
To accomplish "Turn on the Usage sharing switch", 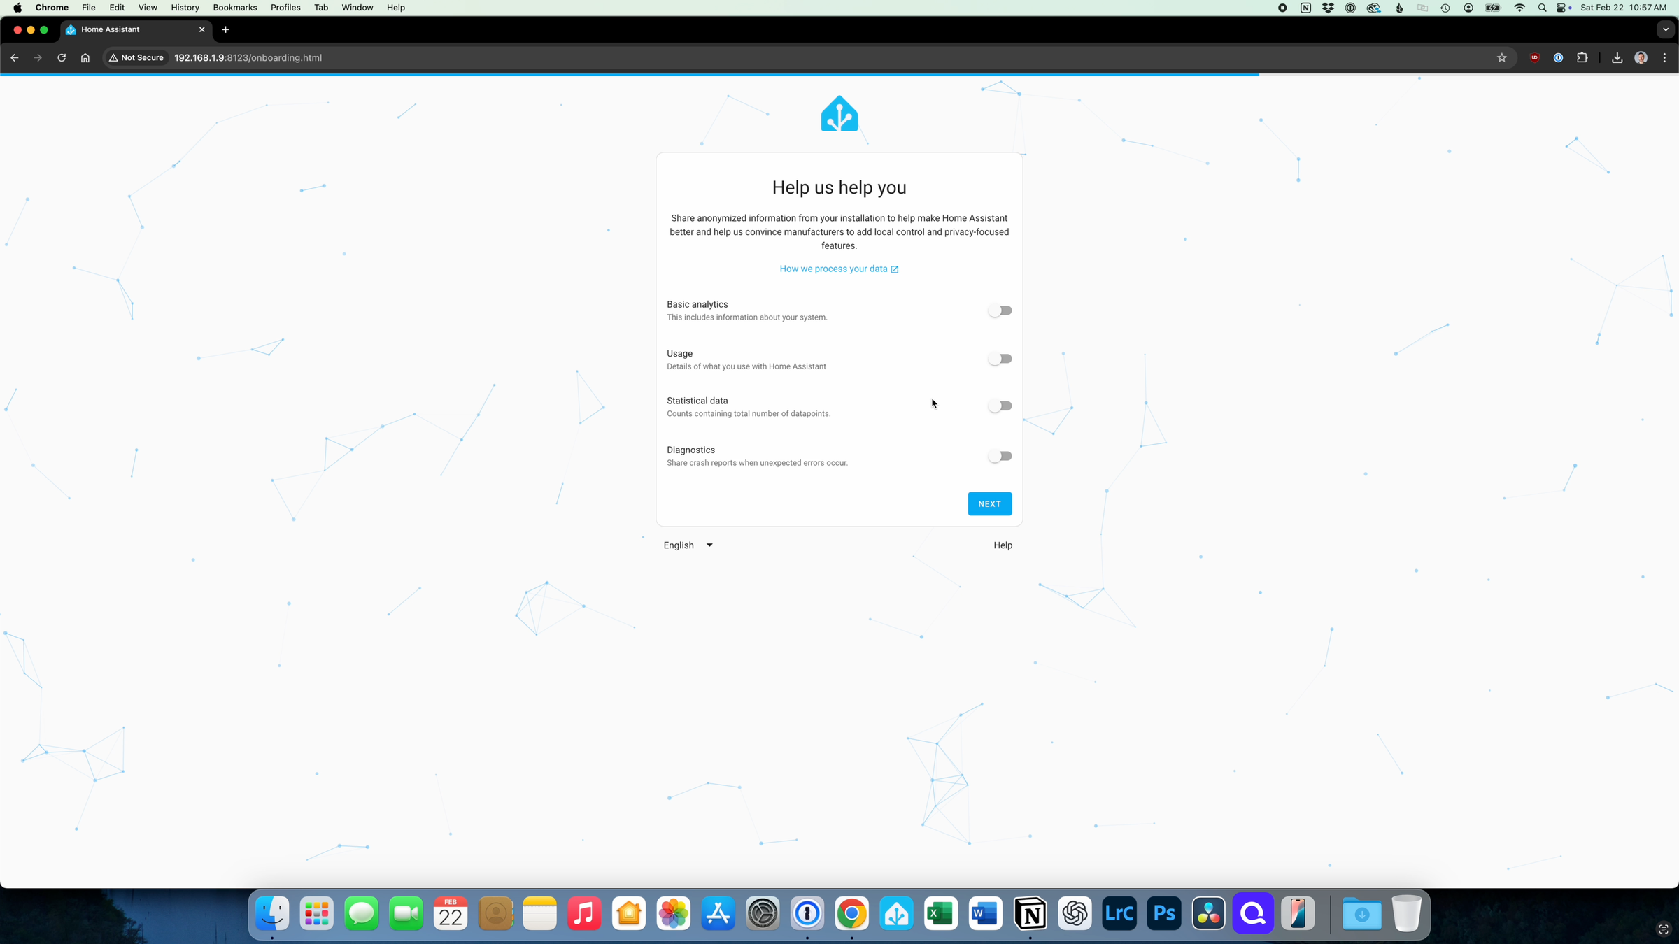I will click(1000, 358).
